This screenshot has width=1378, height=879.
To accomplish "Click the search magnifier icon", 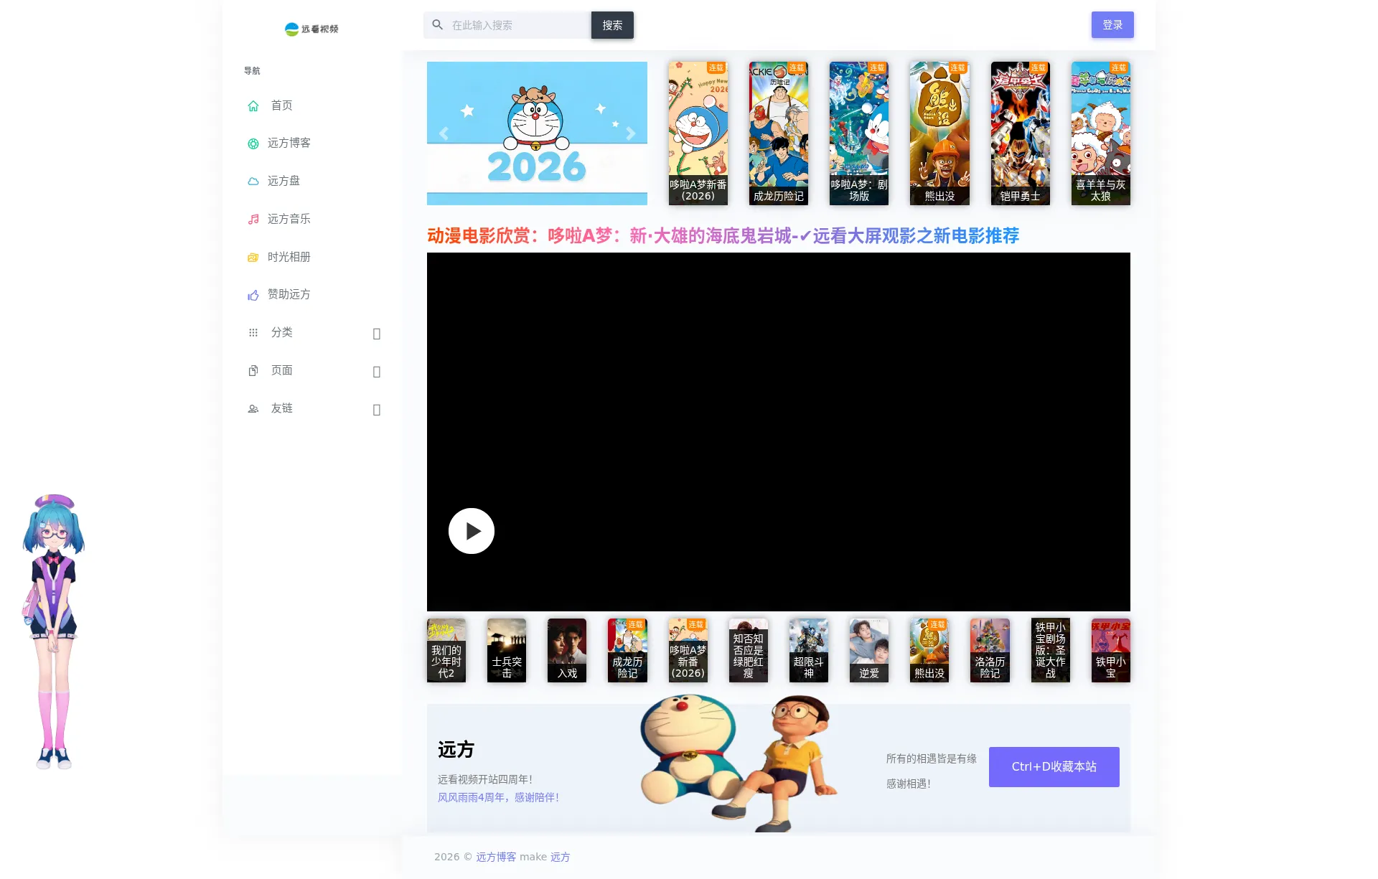I will pyautogui.click(x=438, y=25).
